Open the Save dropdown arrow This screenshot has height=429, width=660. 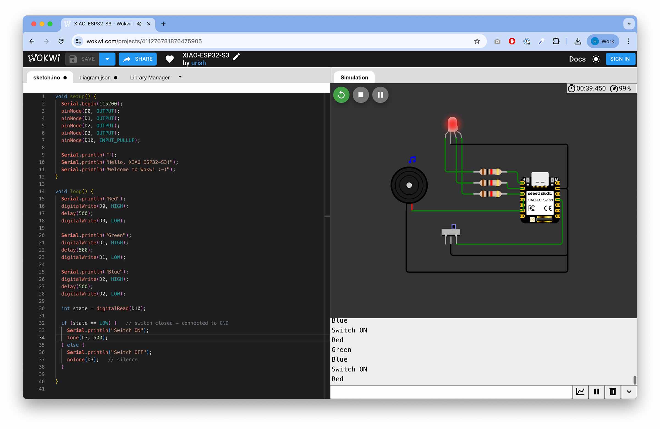point(107,59)
